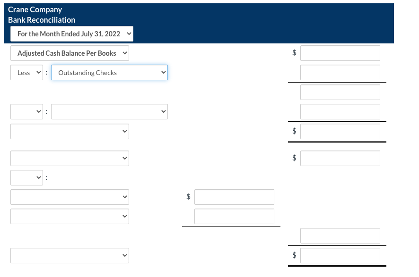Open the blank label dropdown on the first double-underlined total row
Viewport: 419px width, 277px height.
(x=70, y=131)
